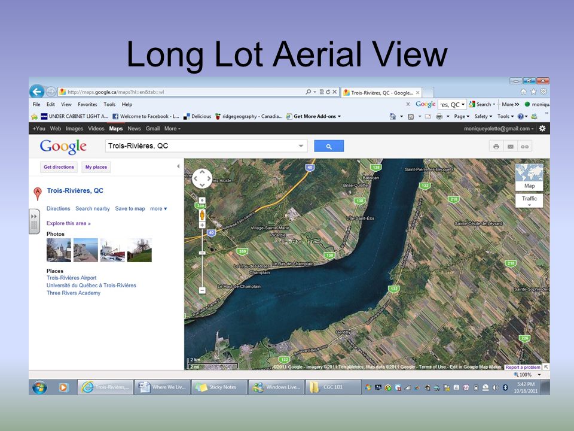Click the Google logo on the Maps page
The width and height of the screenshot is (574, 431).
pyautogui.click(x=63, y=147)
